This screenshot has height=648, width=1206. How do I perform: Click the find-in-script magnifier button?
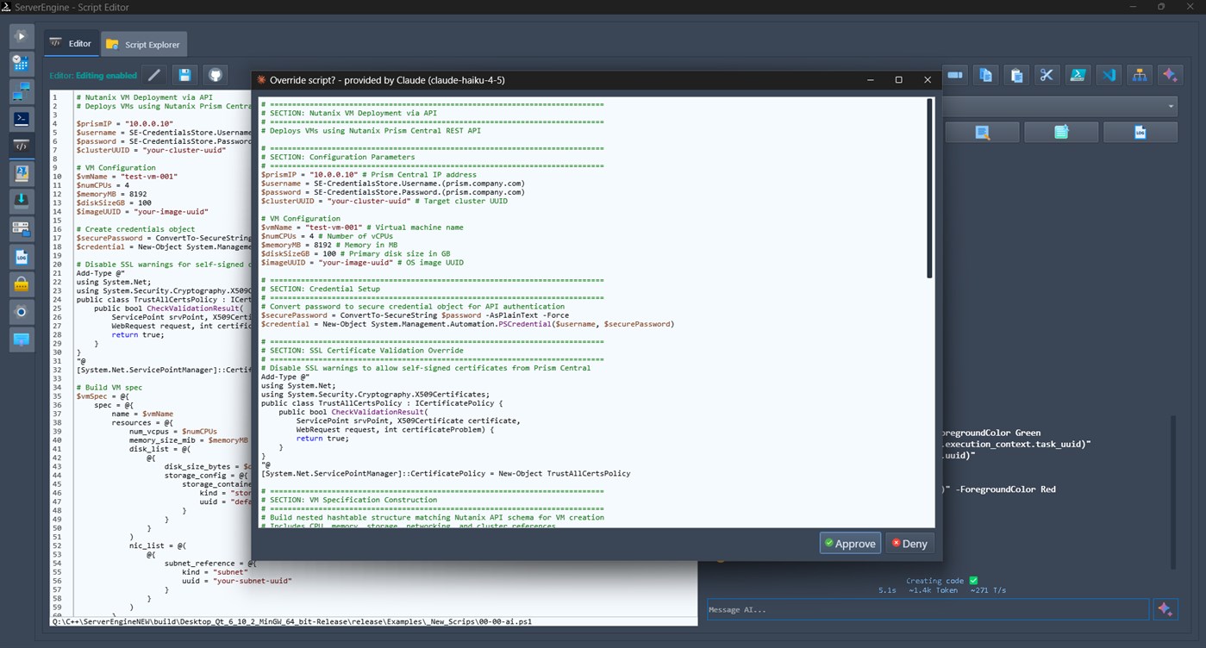coord(983,132)
